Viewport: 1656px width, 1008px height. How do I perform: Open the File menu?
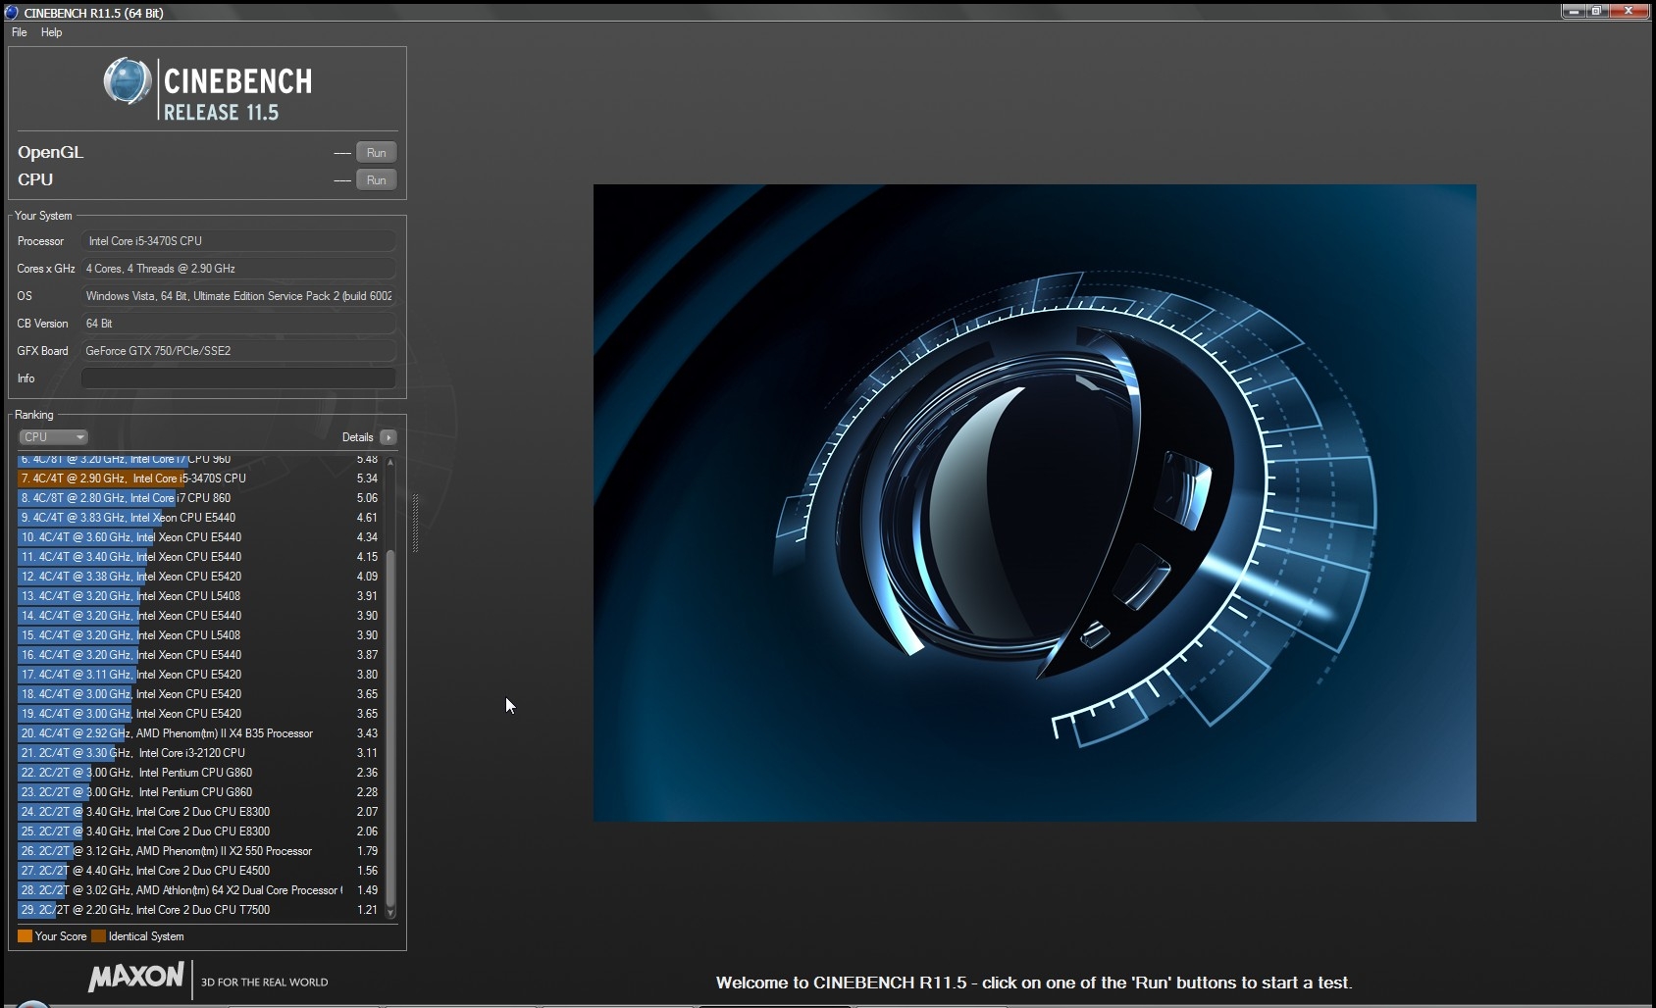(19, 32)
